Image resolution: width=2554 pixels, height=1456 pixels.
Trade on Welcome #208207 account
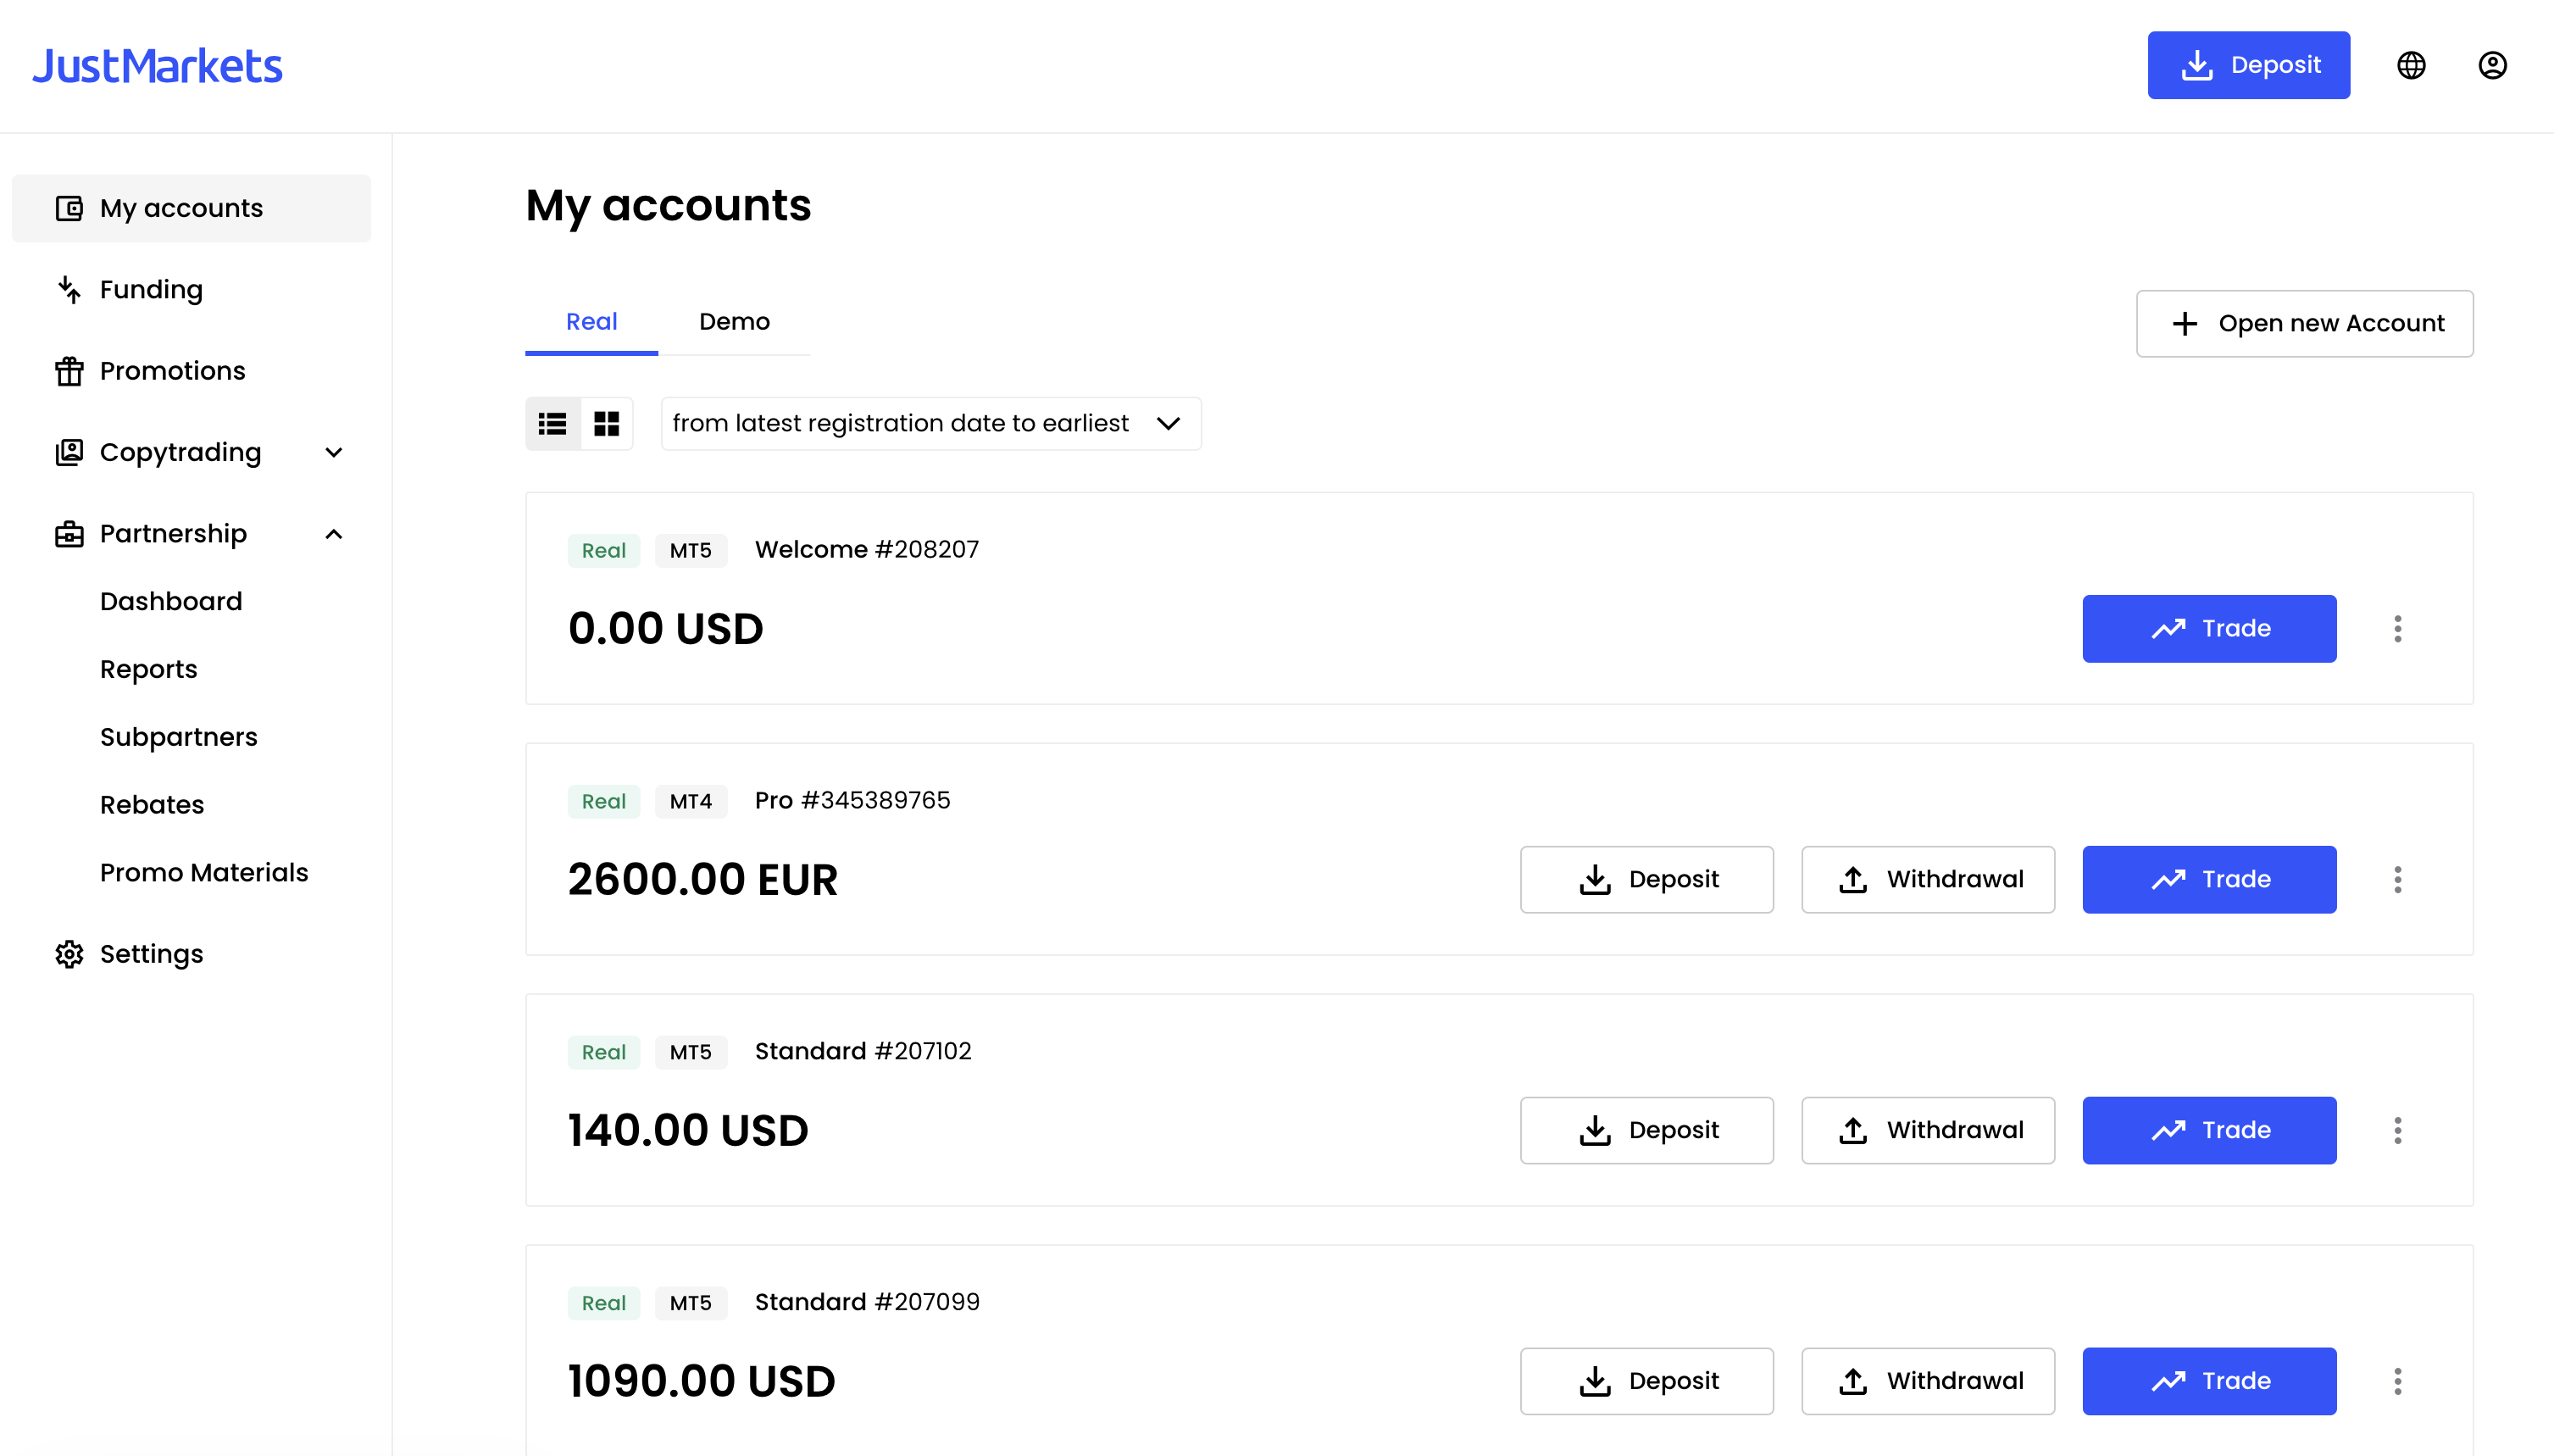[2209, 629]
